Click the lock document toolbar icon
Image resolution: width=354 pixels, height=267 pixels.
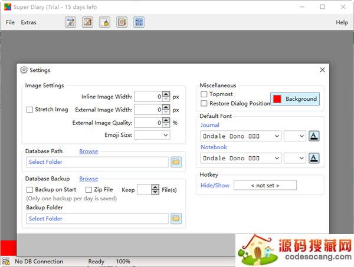105,22
